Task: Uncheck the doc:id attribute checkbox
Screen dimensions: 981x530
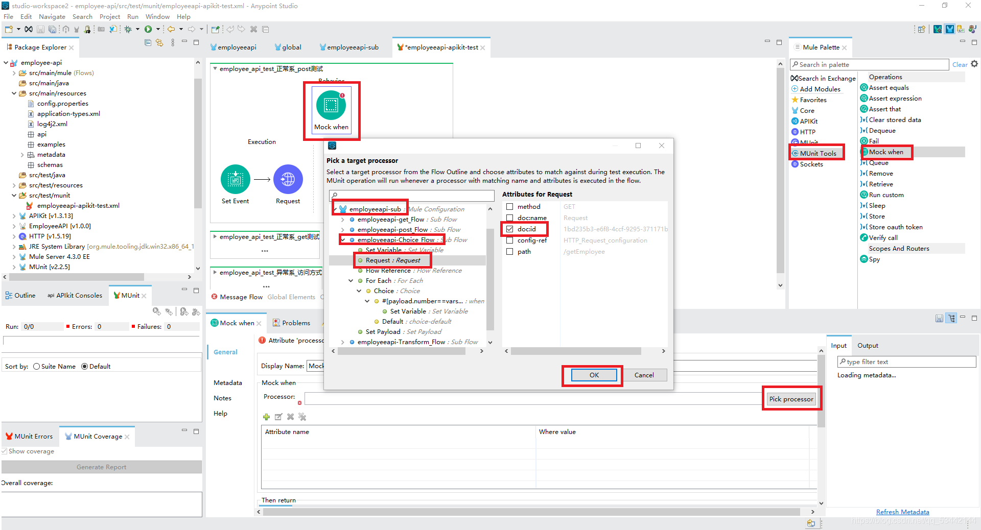Action: (509, 229)
